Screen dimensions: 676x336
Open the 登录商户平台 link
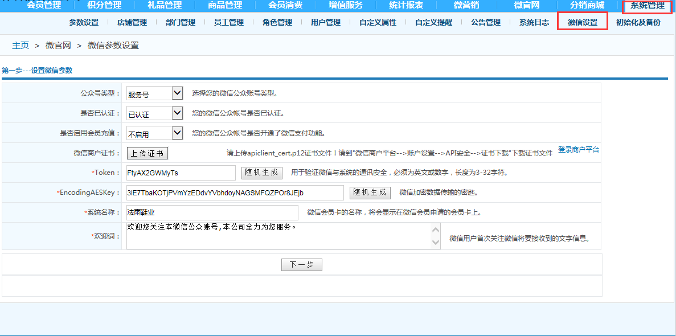(x=579, y=150)
